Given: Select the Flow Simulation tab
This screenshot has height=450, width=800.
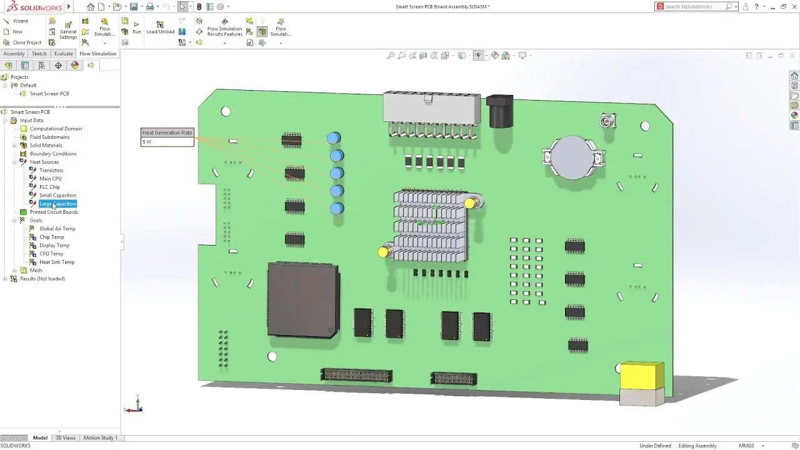Looking at the screenshot, I should click(97, 54).
